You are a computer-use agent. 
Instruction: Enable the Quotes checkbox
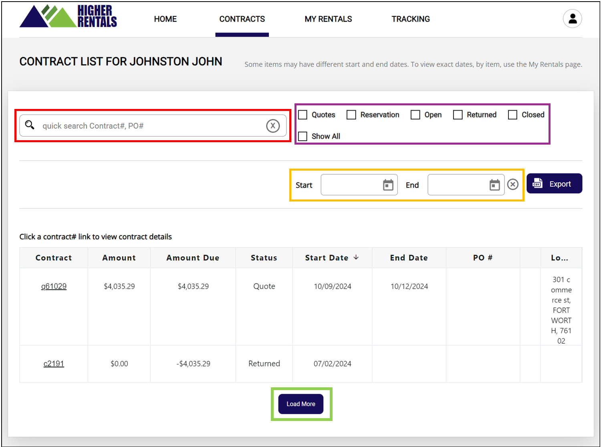(303, 115)
